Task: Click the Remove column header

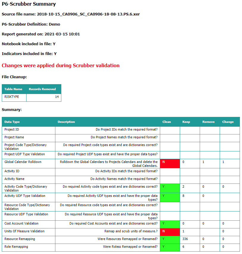Action: tap(208, 122)
